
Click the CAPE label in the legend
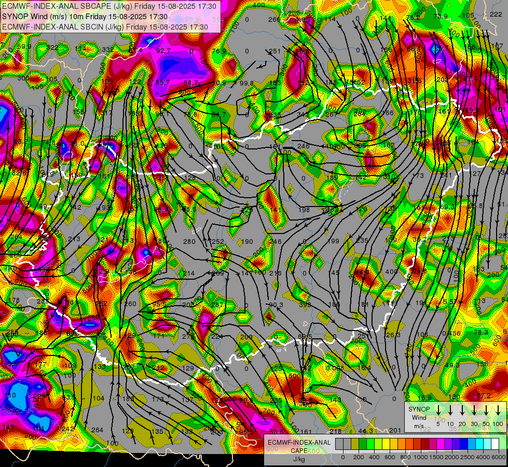(299, 451)
